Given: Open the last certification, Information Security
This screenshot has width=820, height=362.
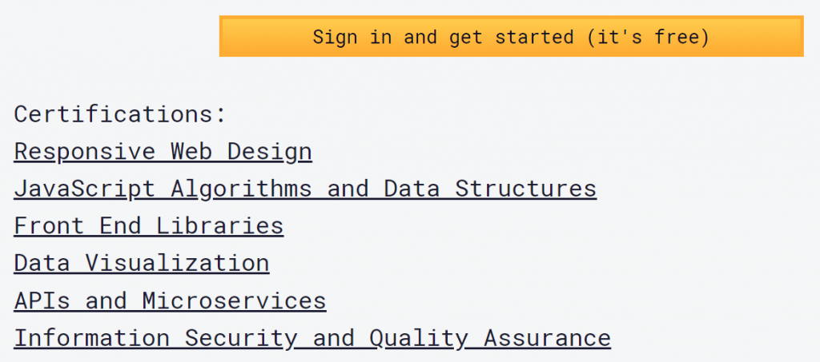Looking at the screenshot, I should 312,338.
